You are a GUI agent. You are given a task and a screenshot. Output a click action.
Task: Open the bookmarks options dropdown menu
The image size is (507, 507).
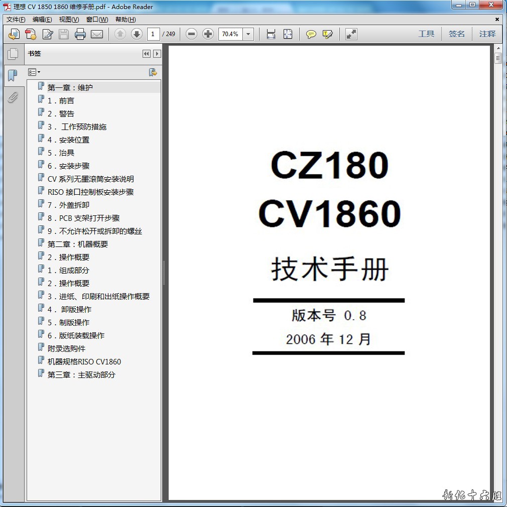click(x=34, y=72)
